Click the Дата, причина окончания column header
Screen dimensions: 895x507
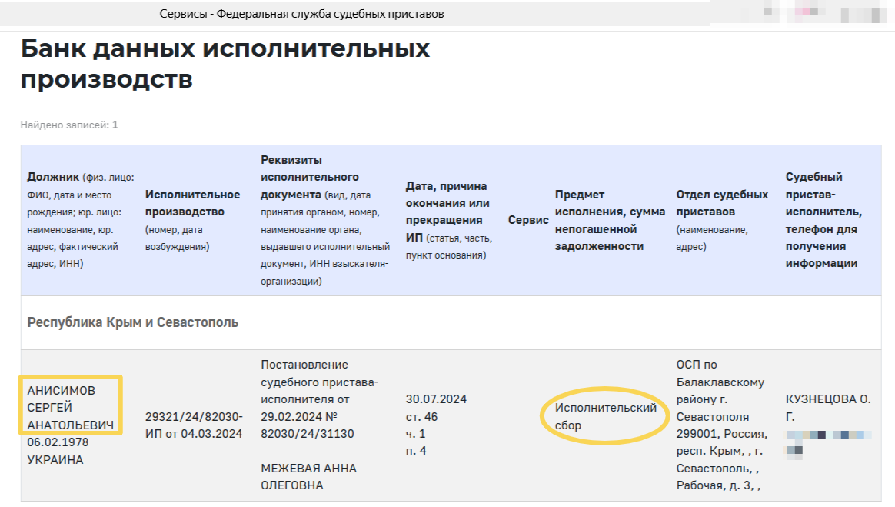tap(449, 220)
